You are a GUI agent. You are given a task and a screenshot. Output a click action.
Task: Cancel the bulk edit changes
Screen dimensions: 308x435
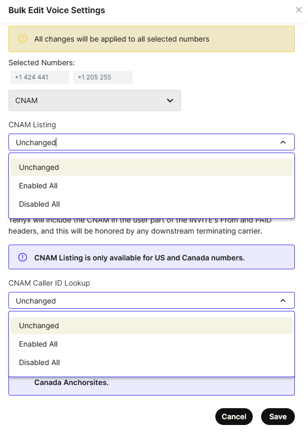[234, 417]
